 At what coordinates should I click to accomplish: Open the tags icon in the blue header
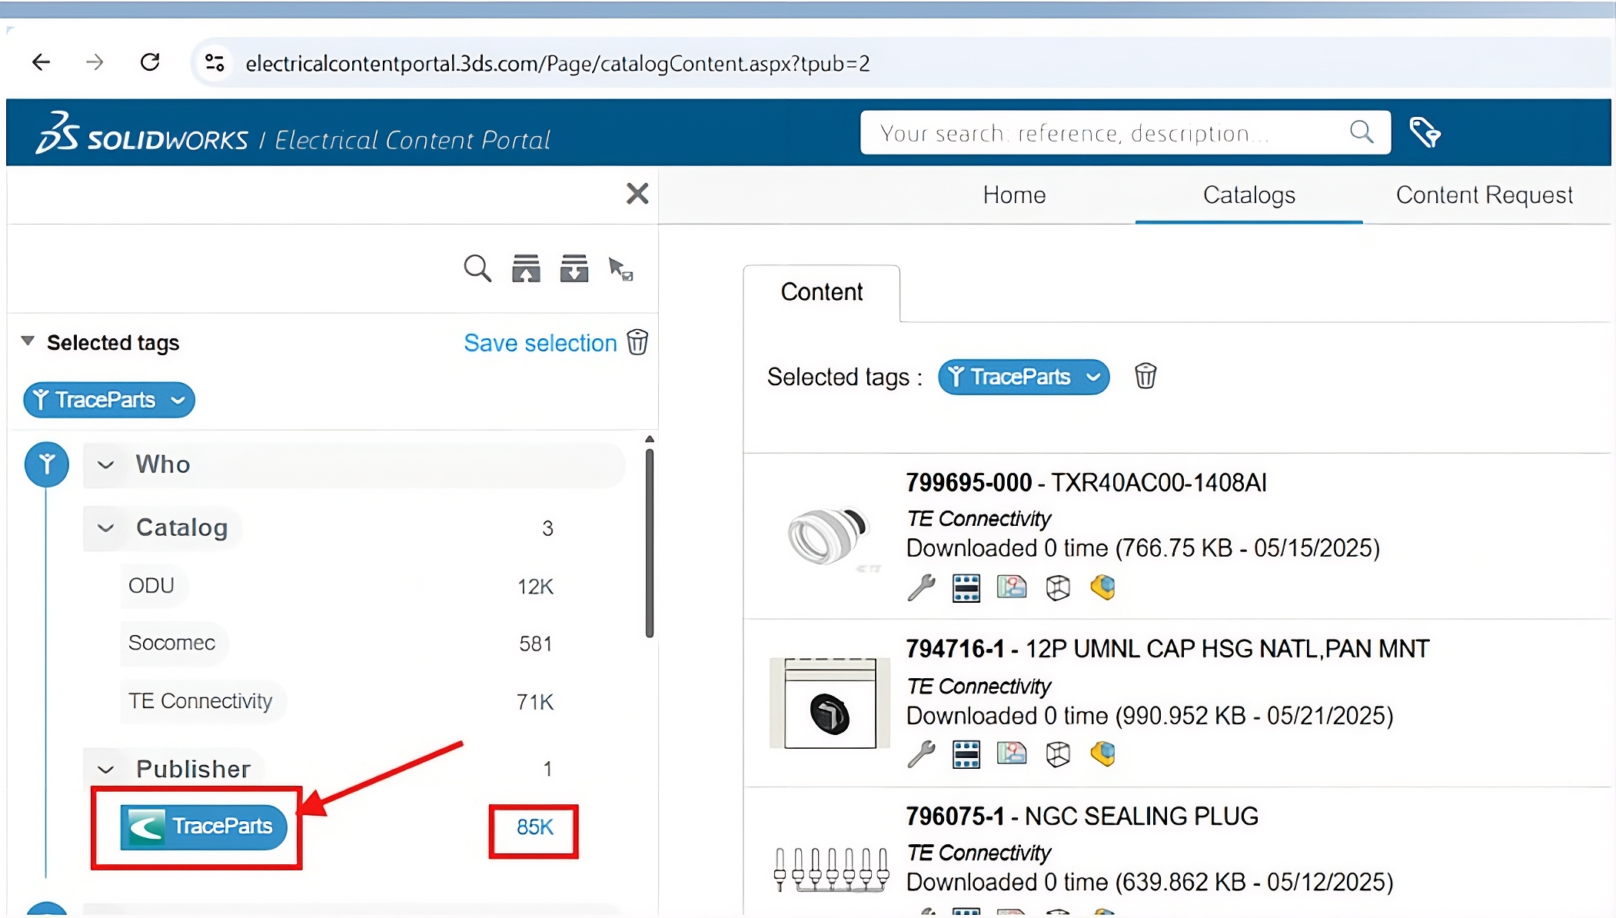coord(1425,132)
